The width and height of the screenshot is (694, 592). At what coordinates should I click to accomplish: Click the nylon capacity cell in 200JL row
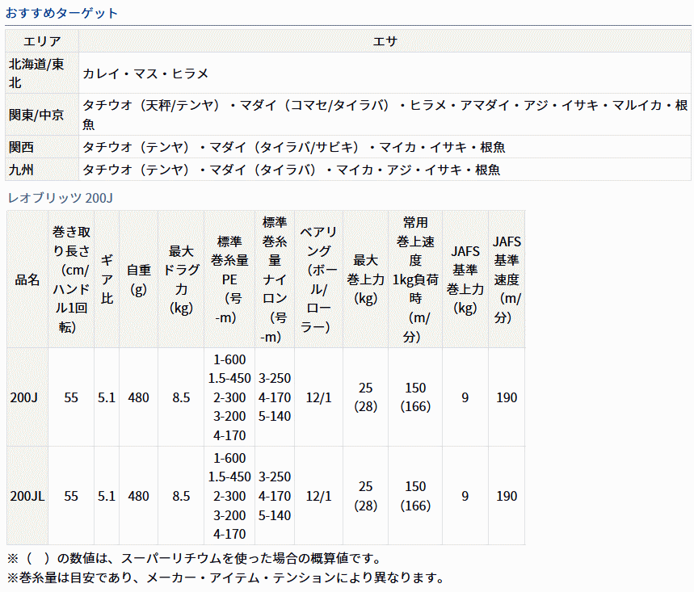(275, 496)
